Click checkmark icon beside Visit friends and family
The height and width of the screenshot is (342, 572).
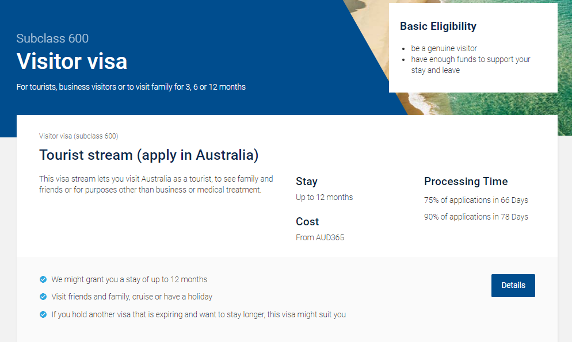click(43, 297)
